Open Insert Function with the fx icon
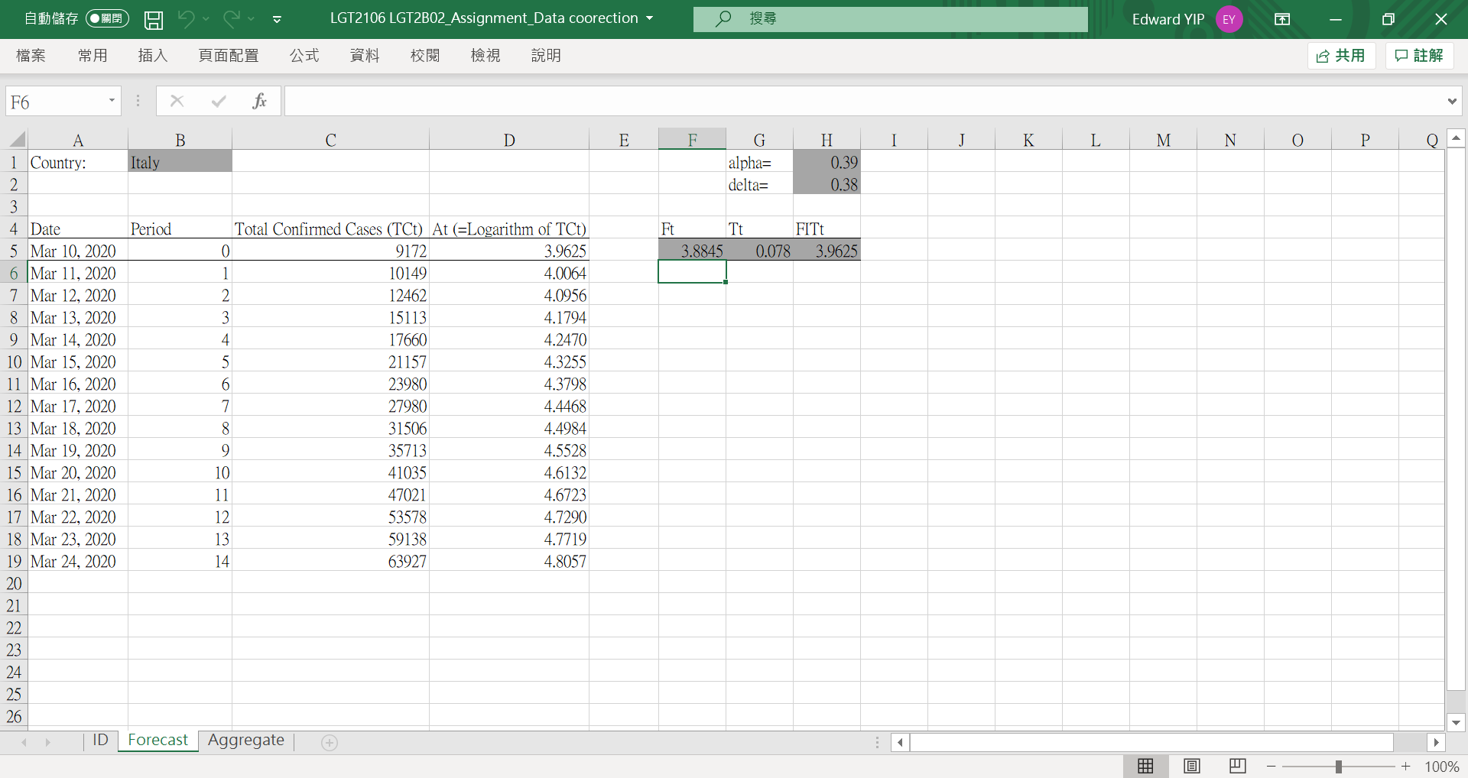 pos(260,100)
